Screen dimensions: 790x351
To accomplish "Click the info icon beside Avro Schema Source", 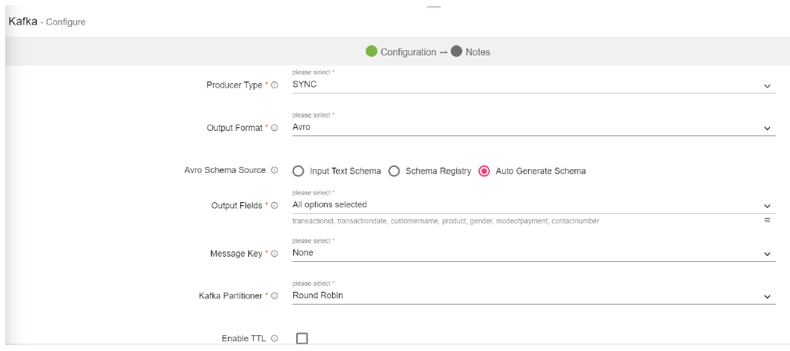I will pos(275,171).
